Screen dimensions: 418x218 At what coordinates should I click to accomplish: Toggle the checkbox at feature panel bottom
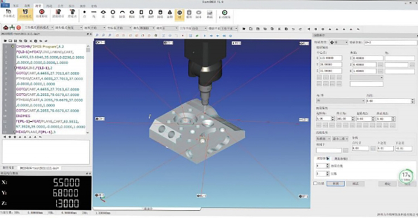pyautogui.click(x=315, y=184)
